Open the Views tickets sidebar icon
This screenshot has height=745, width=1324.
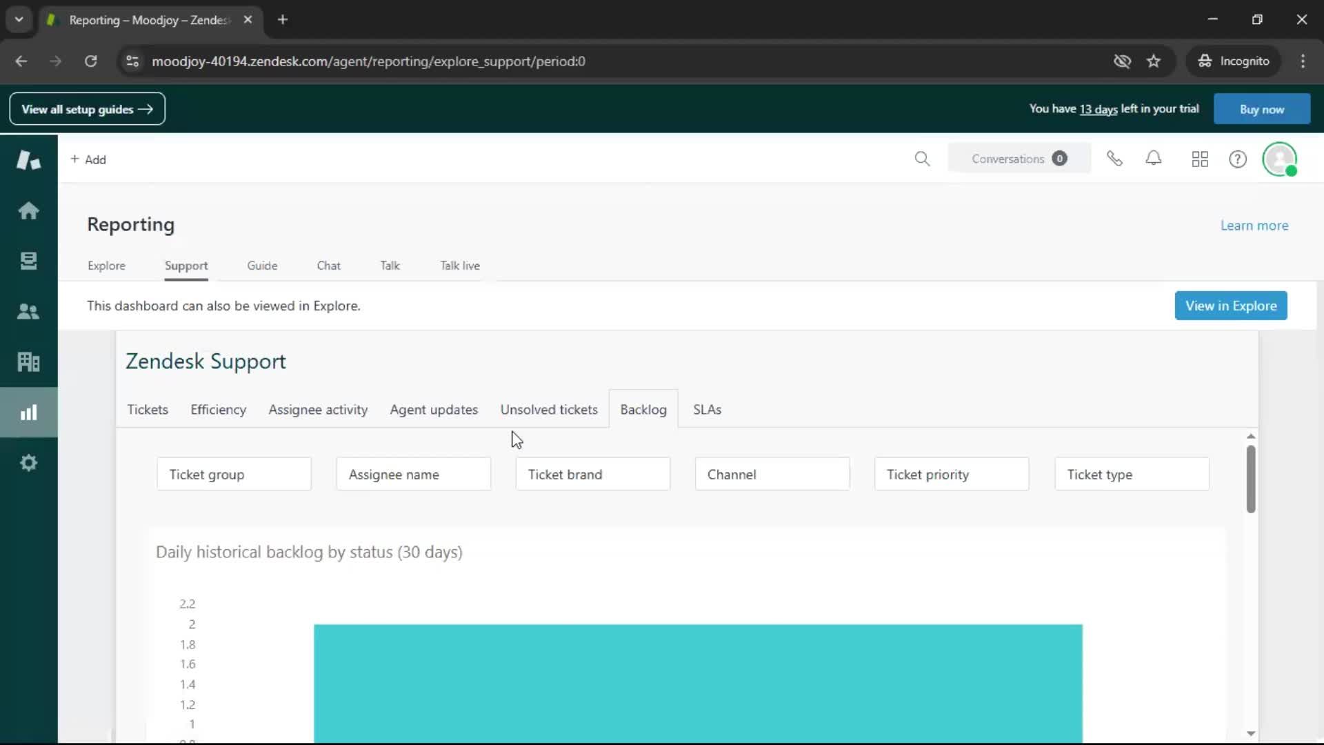pos(28,261)
